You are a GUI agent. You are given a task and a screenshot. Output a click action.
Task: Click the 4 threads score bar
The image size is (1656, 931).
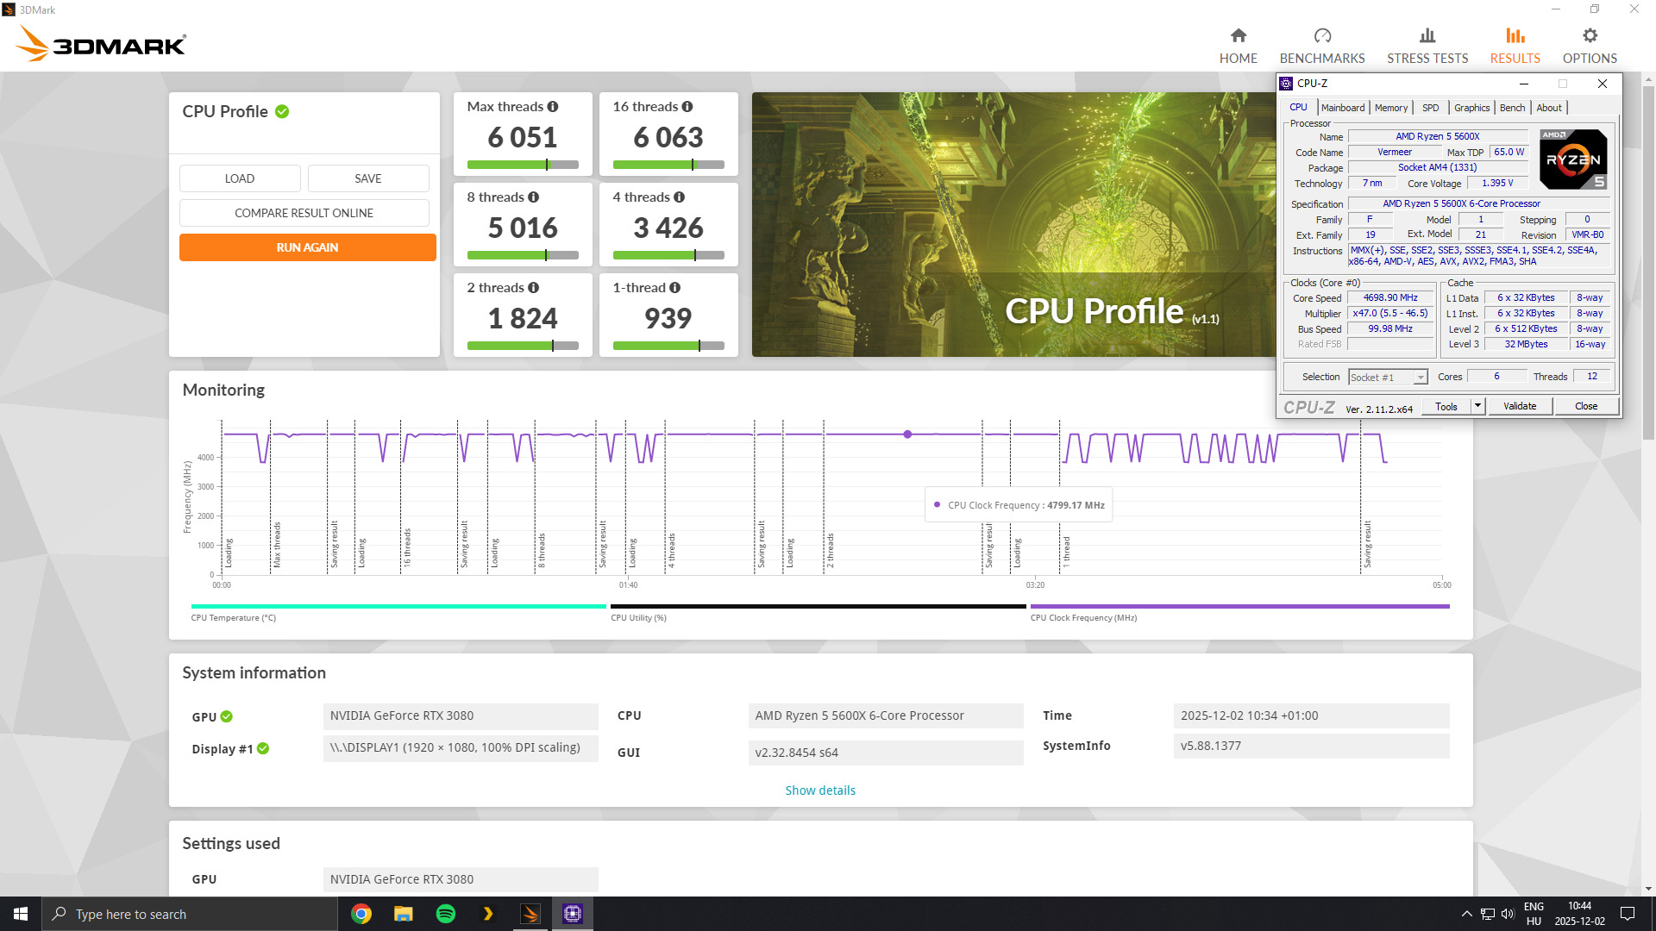point(668,255)
